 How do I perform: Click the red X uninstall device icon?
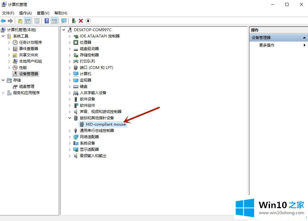(81, 21)
